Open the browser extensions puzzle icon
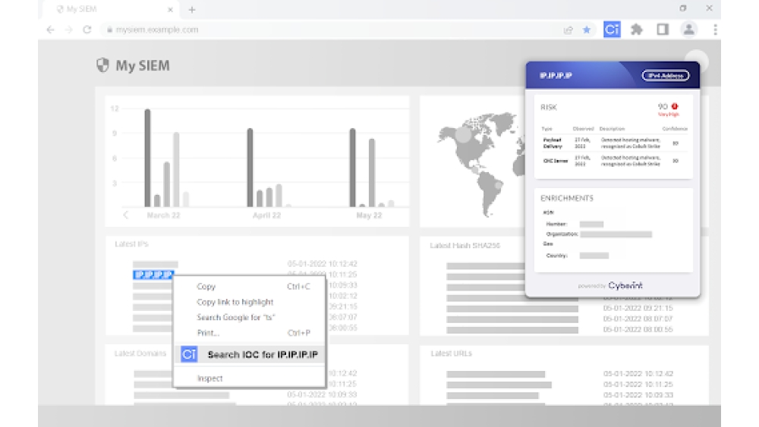This screenshot has height=427, width=759. (x=637, y=30)
